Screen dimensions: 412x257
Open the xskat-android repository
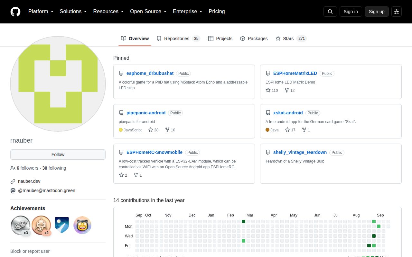point(288,113)
